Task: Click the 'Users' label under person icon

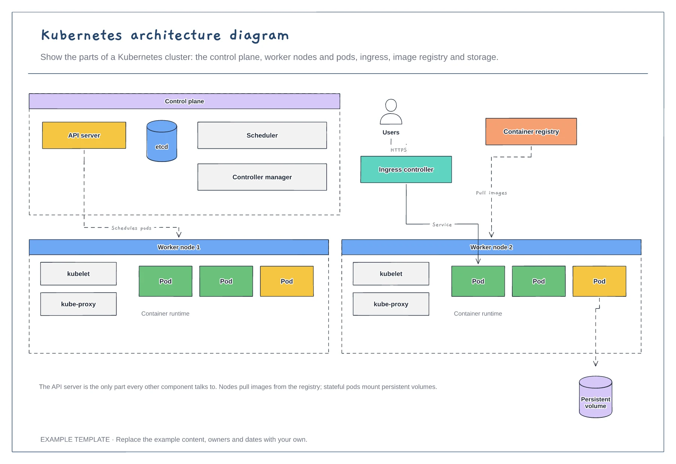Action: (x=391, y=132)
